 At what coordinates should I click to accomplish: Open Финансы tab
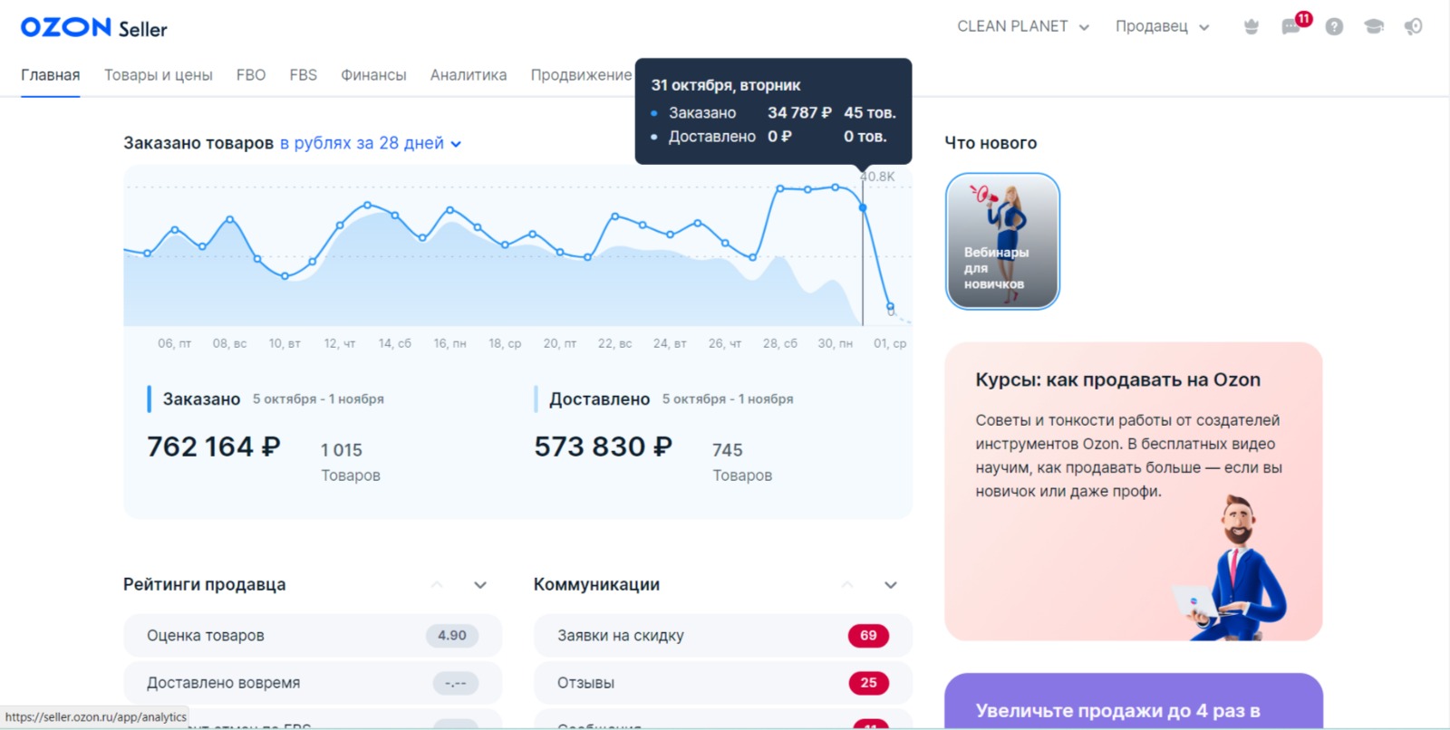pos(373,75)
